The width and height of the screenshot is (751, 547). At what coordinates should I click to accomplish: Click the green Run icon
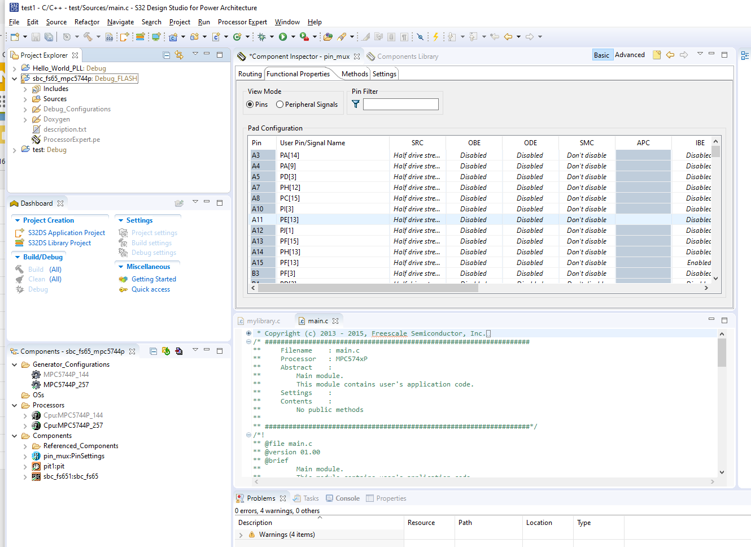[x=283, y=36]
